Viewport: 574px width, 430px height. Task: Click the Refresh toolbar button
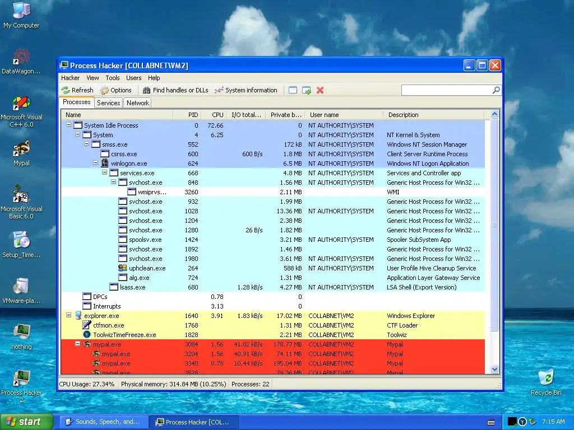[77, 90]
